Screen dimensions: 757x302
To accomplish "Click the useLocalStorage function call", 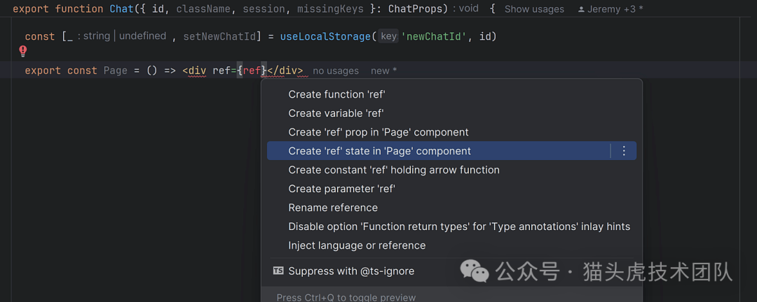I will 325,36.
